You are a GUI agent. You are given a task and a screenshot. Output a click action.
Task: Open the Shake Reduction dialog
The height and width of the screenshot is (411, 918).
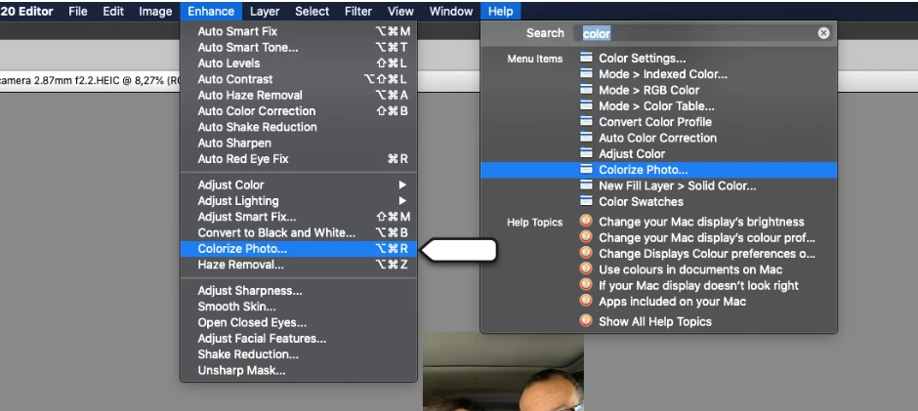tap(299, 354)
